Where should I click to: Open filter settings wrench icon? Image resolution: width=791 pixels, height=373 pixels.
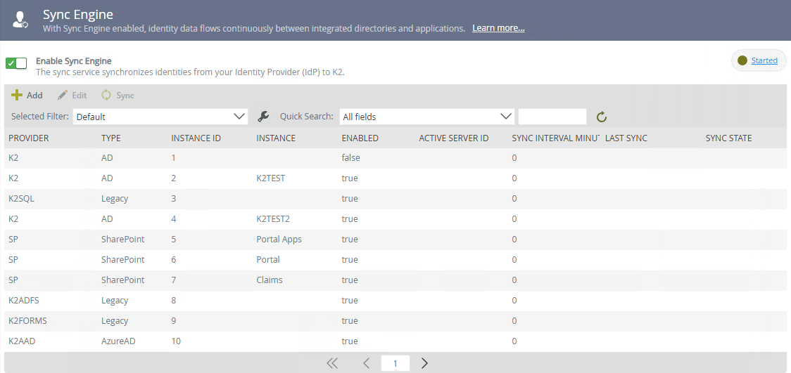(264, 117)
